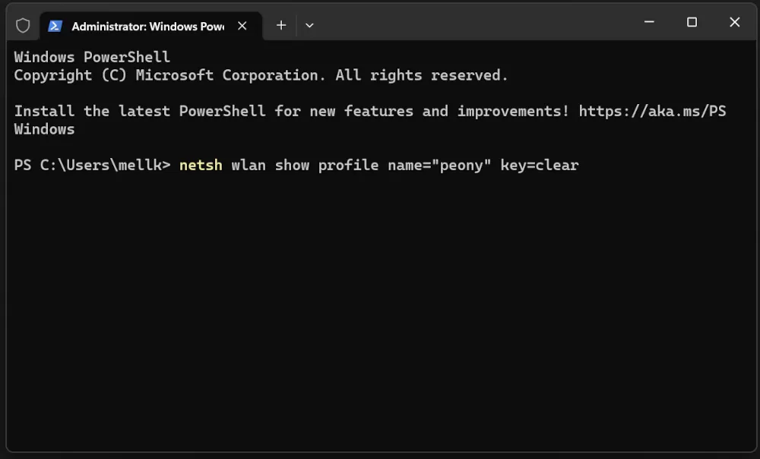This screenshot has height=459, width=760.
Task: Click the word 'profile' in the command
Action: 348,165
